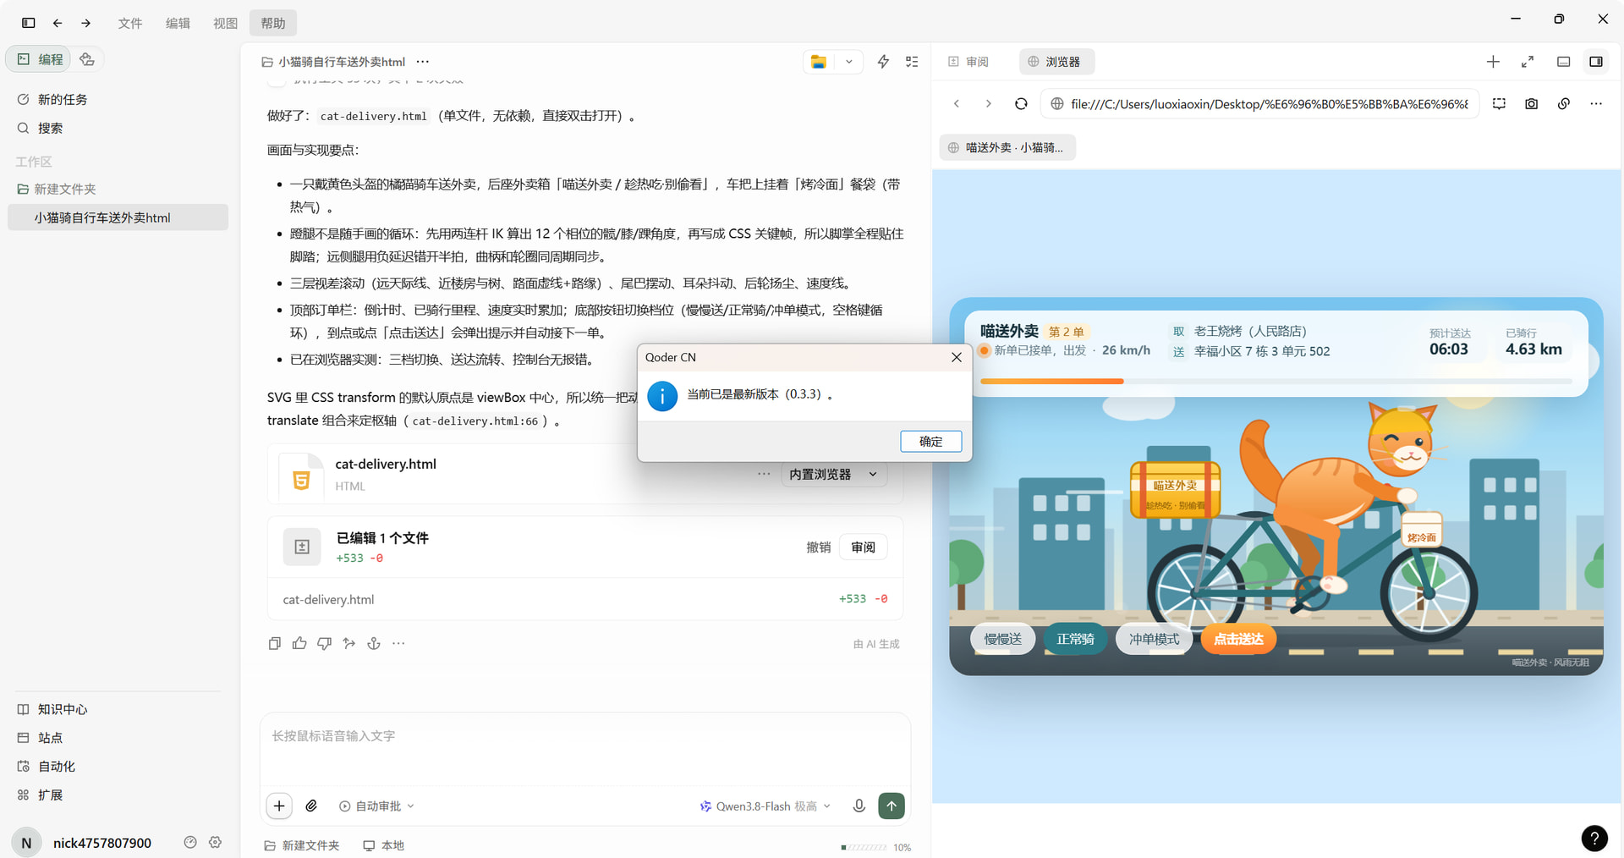1624x858 pixels.
Task: Open the help question mark button
Action: (1594, 839)
